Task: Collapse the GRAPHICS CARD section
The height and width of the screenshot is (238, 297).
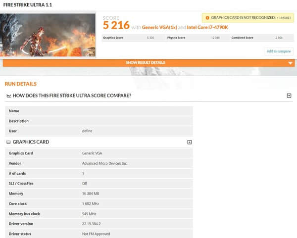Action: 190,142
